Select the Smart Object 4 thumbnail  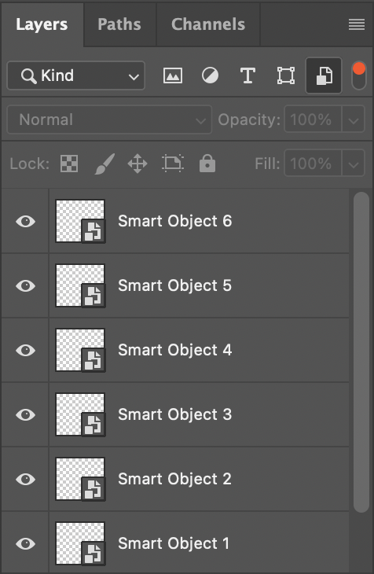click(80, 351)
